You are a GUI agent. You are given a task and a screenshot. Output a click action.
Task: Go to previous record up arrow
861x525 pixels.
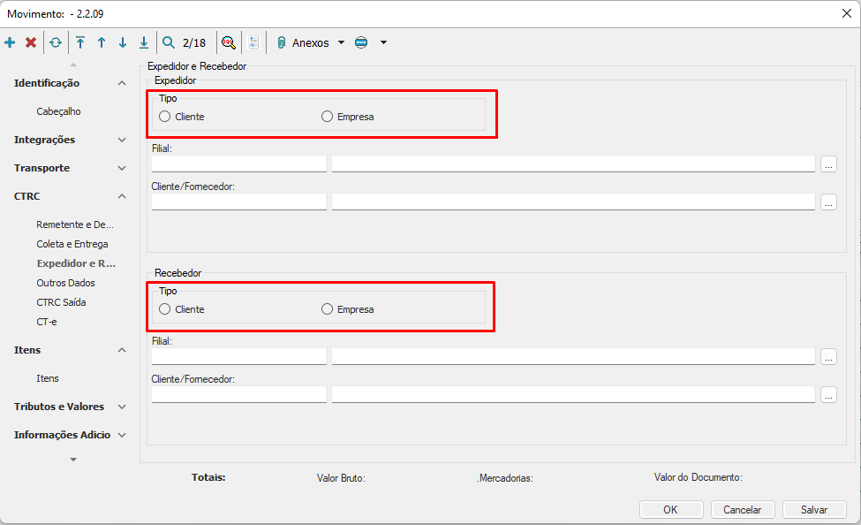102,42
